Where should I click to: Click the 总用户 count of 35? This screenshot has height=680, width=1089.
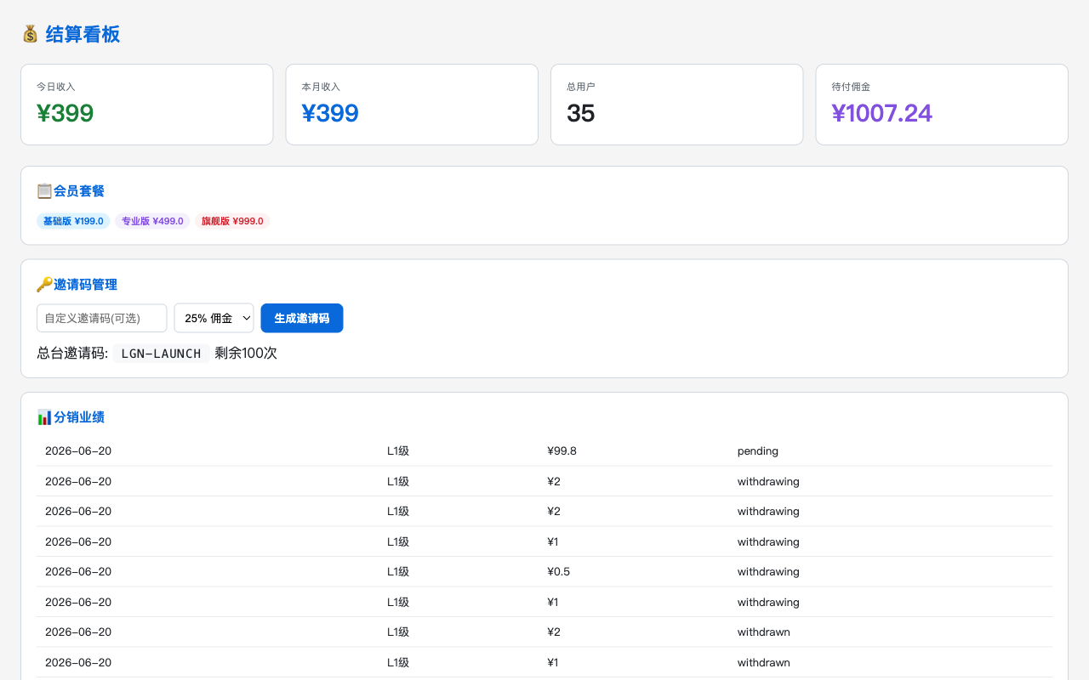tap(581, 113)
